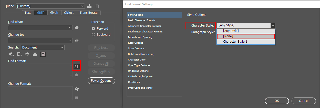This screenshot has height=108, width=320.
Task: Click the specify Find Format attributes icon
Action: (76, 66)
